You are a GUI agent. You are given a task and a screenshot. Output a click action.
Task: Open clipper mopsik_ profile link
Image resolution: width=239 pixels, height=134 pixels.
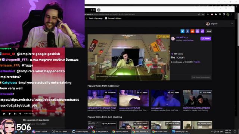(x=197, y=62)
